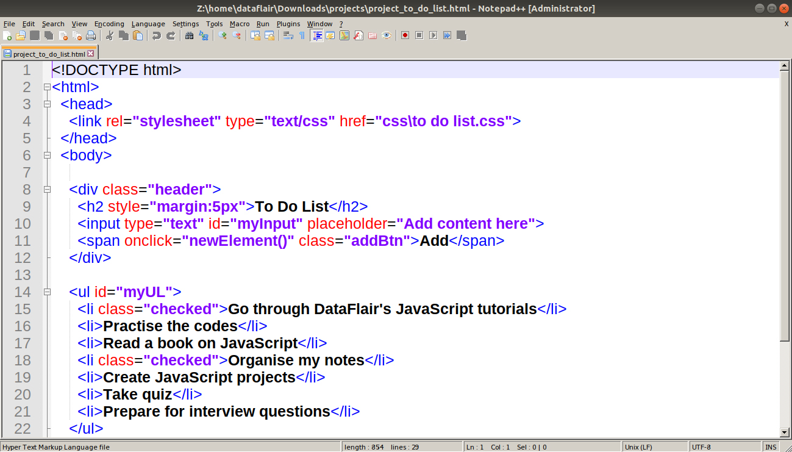Viewport: 792px width, 452px height.
Task: Select the Save All icon
Action: pos(48,35)
